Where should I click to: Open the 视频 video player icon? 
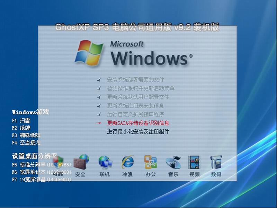coord(194,162)
